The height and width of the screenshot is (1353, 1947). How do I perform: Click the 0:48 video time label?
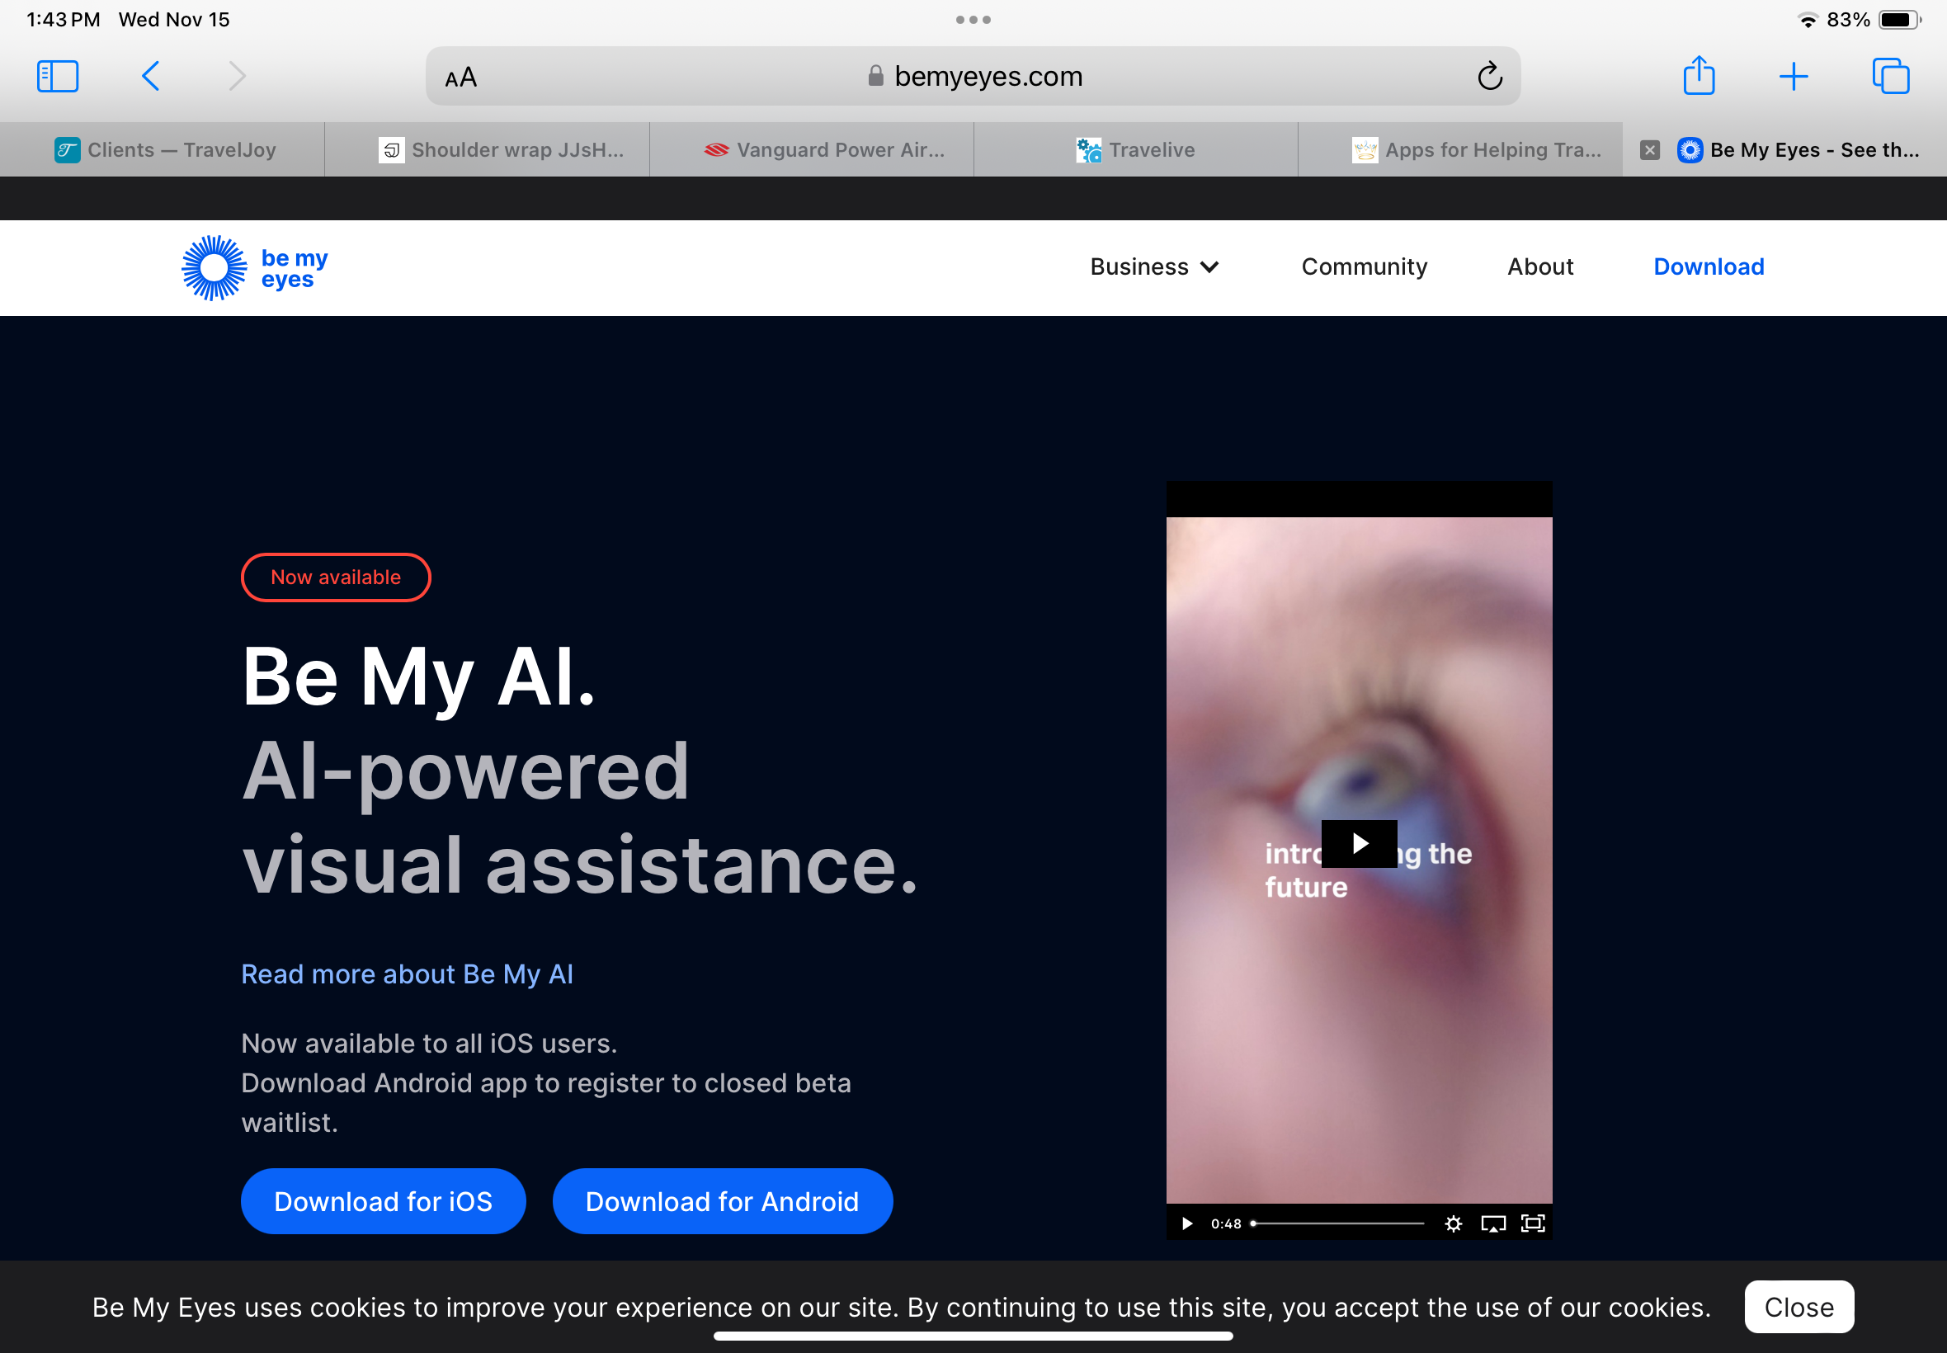pyautogui.click(x=1226, y=1223)
